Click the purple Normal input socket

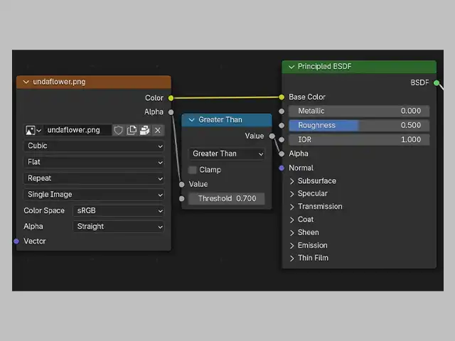click(x=282, y=168)
